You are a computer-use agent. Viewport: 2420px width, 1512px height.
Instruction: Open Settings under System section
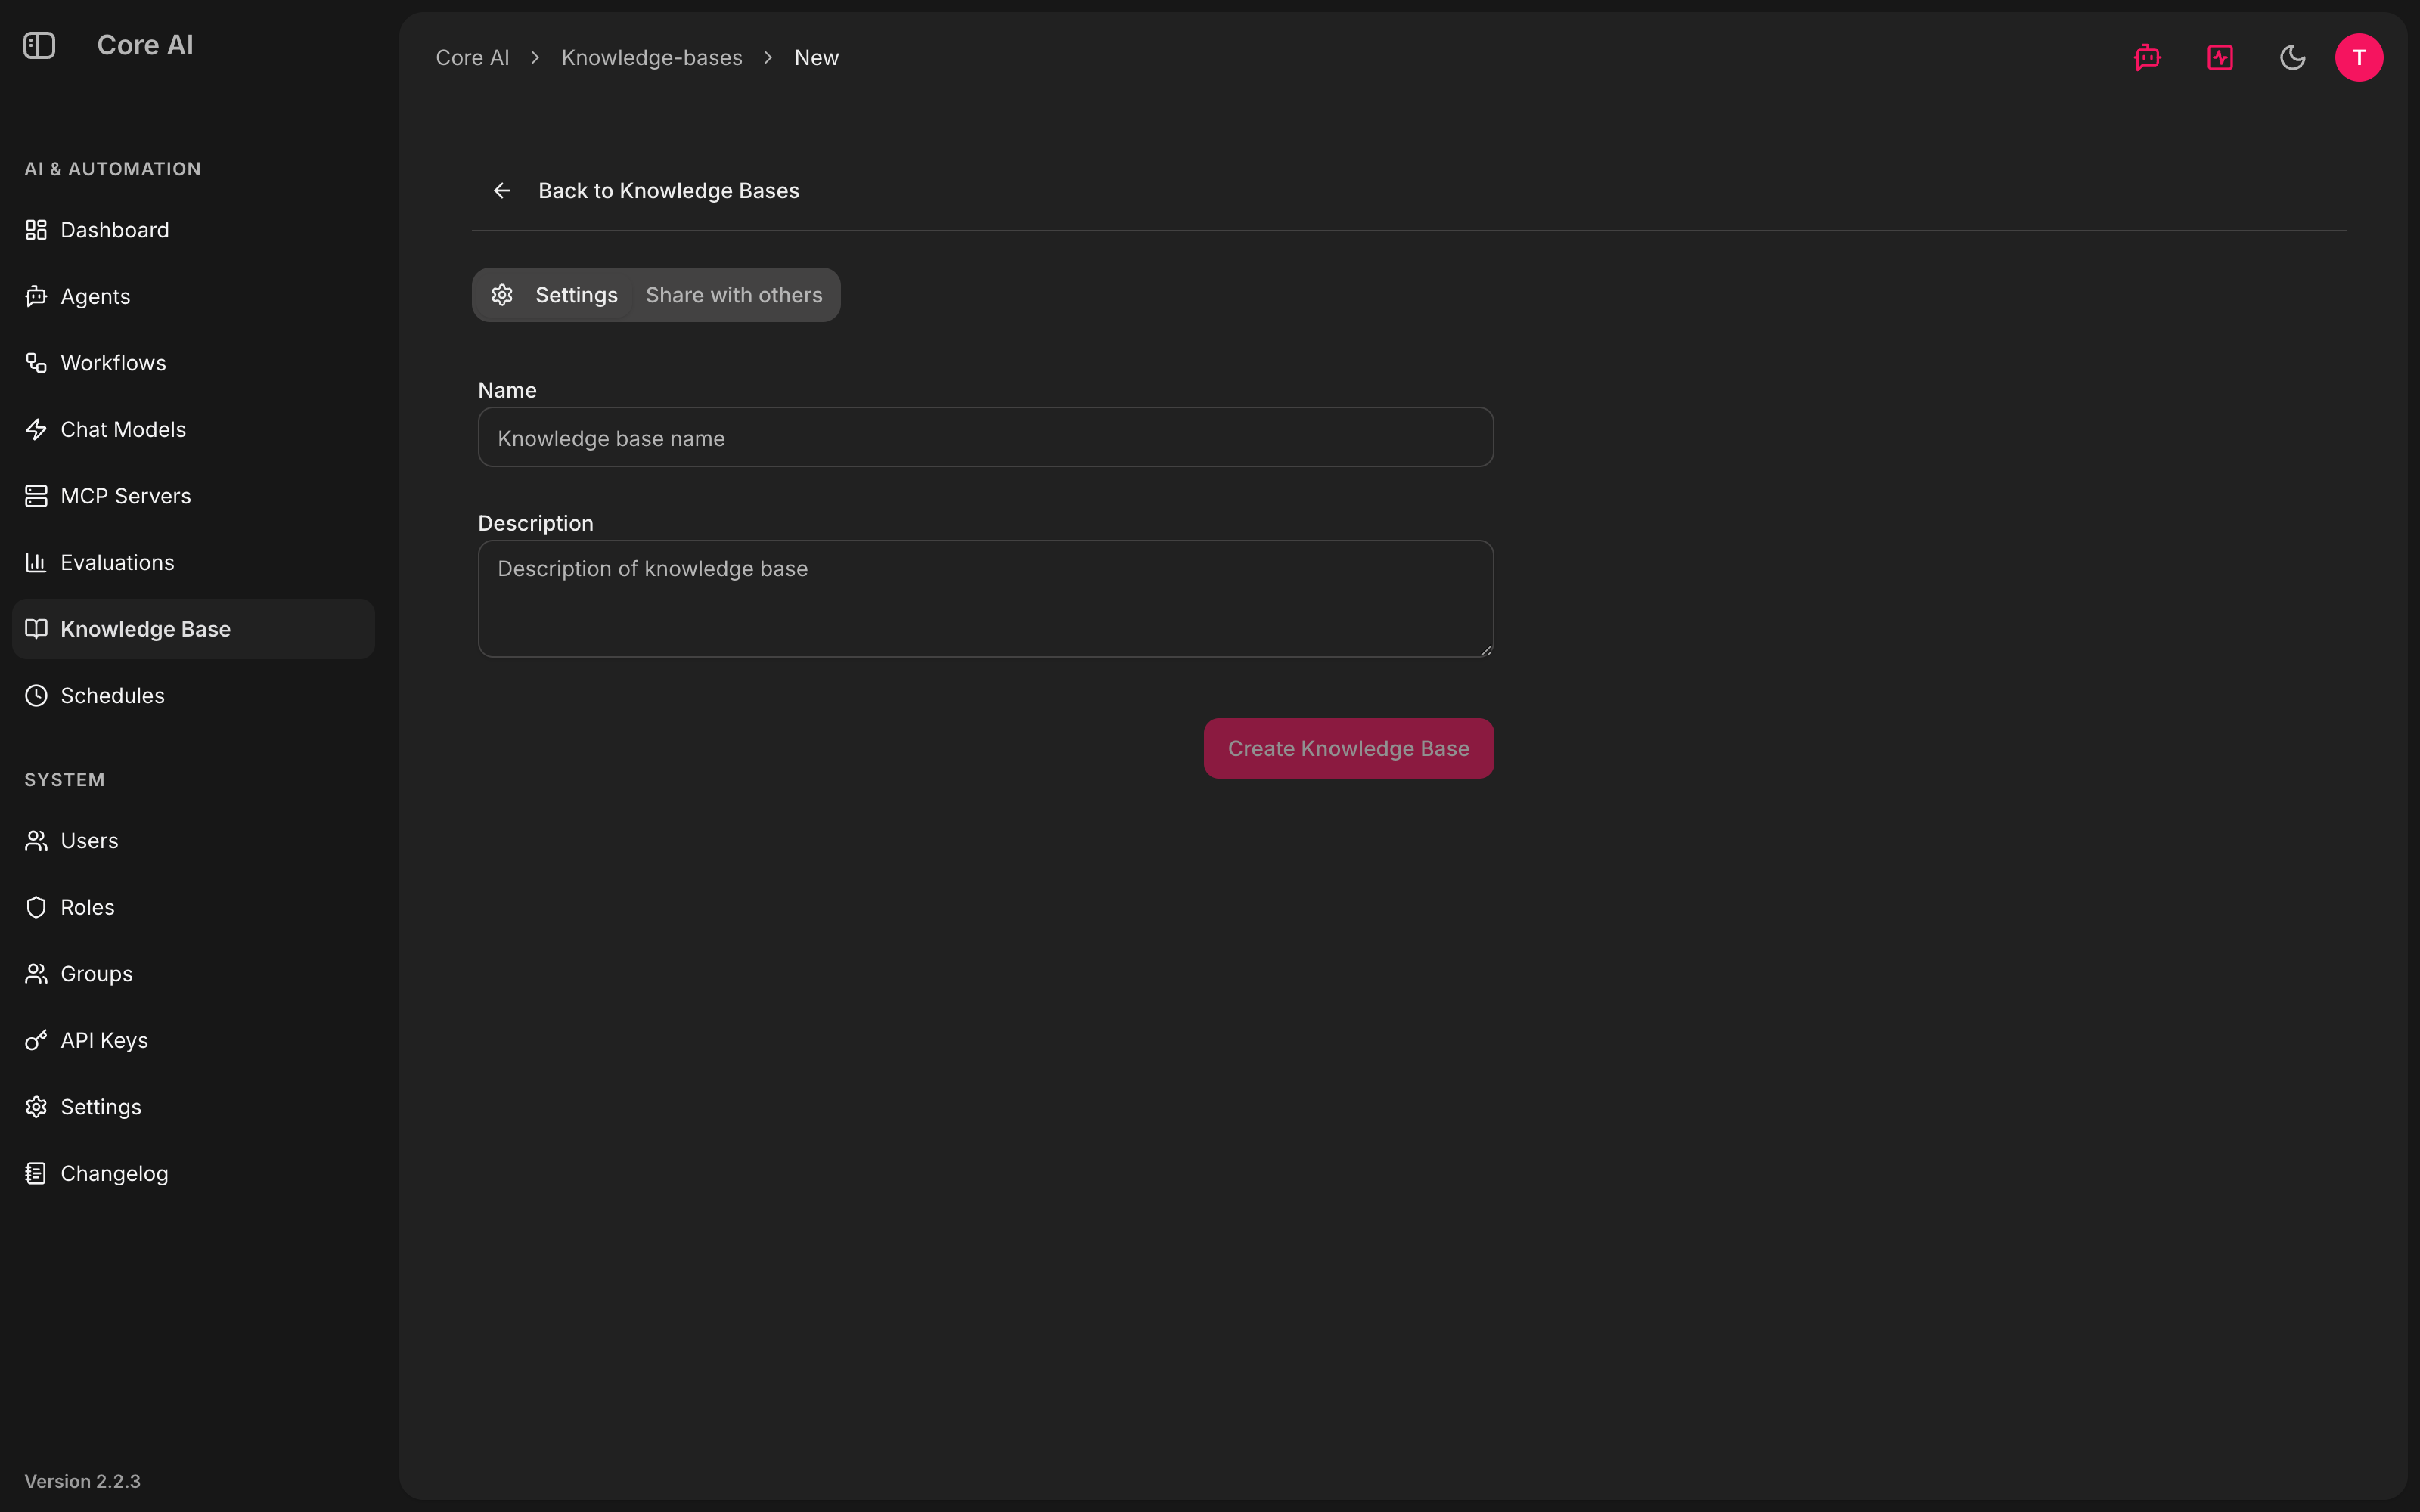click(193, 1107)
